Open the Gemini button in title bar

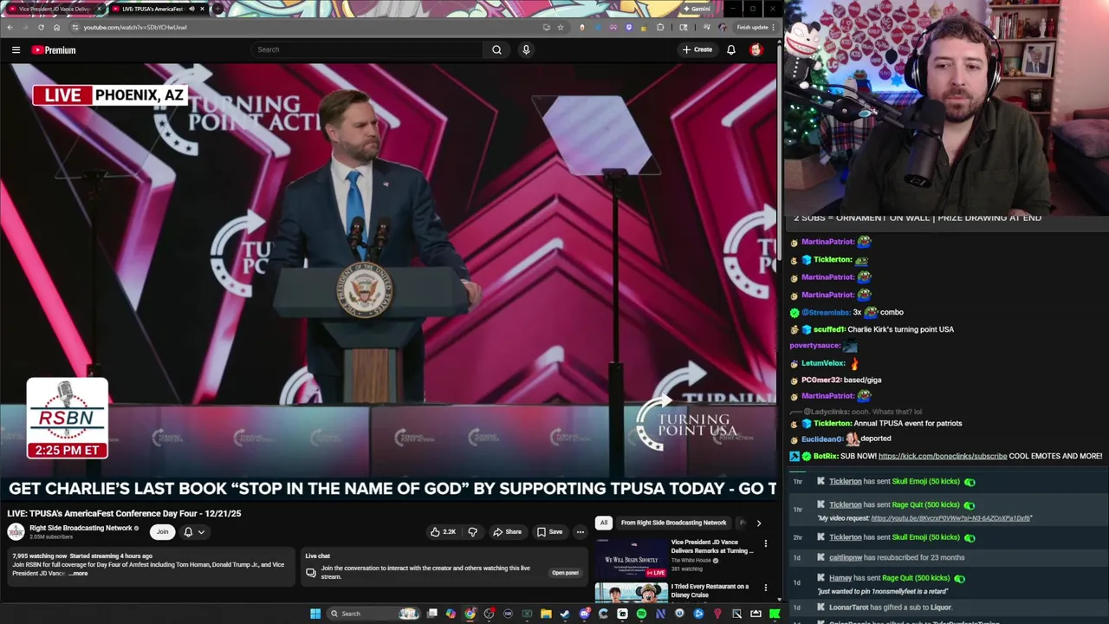(x=697, y=9)
